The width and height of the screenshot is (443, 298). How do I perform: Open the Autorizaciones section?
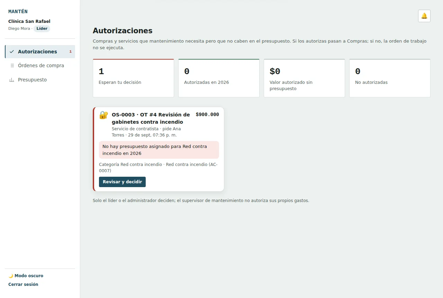(x=40, y=52)
